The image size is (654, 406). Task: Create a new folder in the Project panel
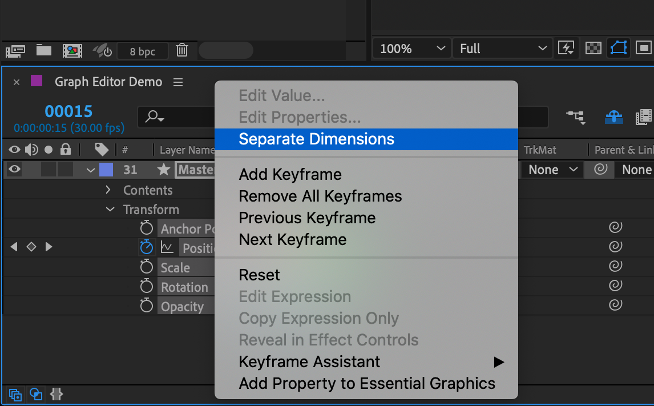pyautogui.click(x=43, y=50)
